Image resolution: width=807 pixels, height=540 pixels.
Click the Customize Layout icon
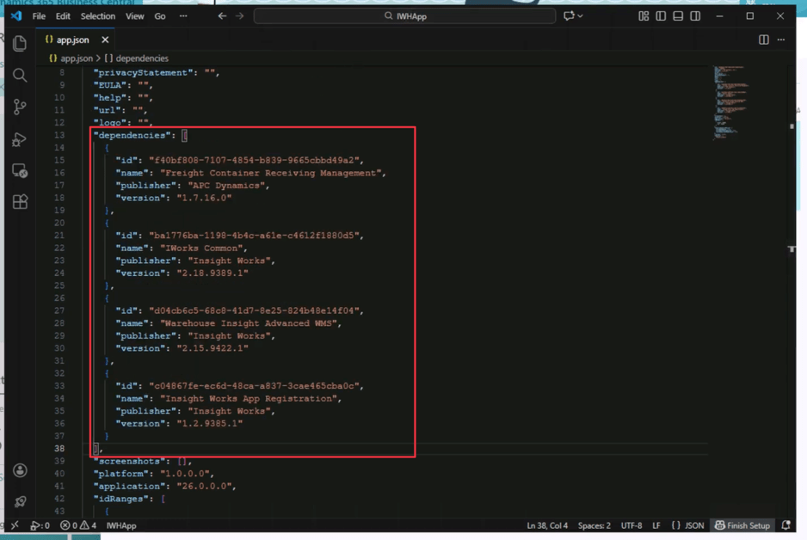coord(644,16)
